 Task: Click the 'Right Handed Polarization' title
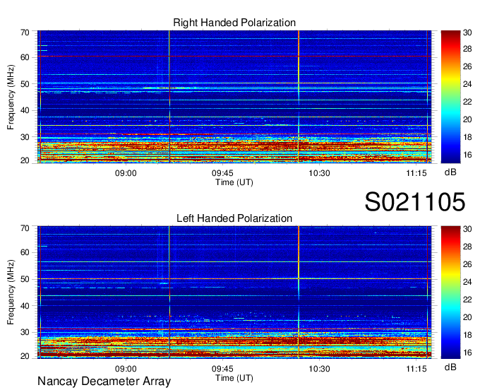point(234,23)
